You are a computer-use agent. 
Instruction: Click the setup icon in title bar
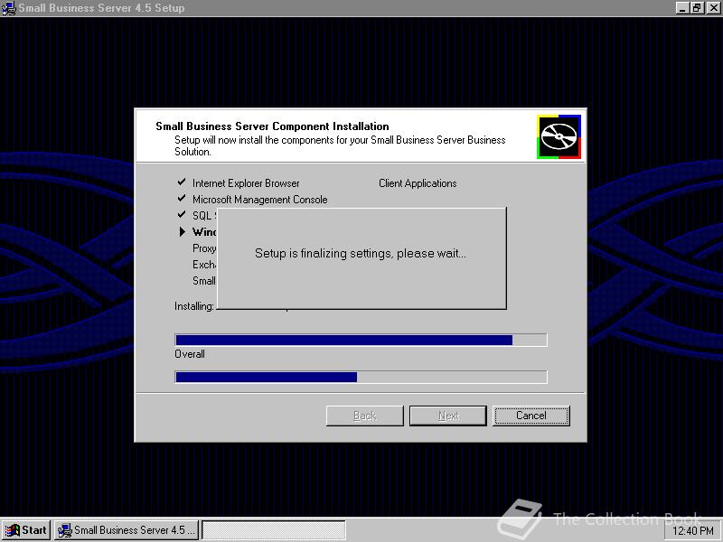(8, 8)
